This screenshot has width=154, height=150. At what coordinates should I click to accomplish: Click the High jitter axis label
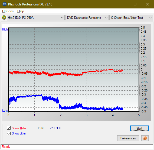[5, 29]
